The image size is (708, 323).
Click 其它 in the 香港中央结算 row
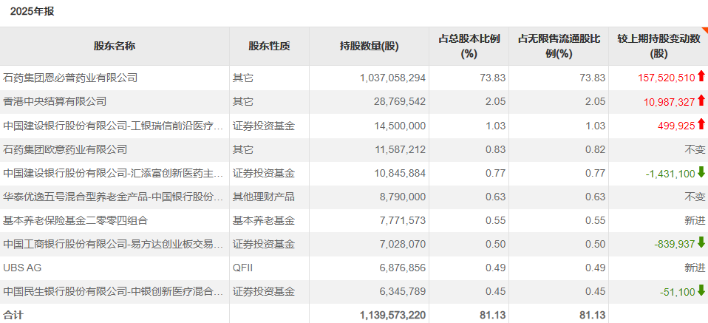(243, 102)
